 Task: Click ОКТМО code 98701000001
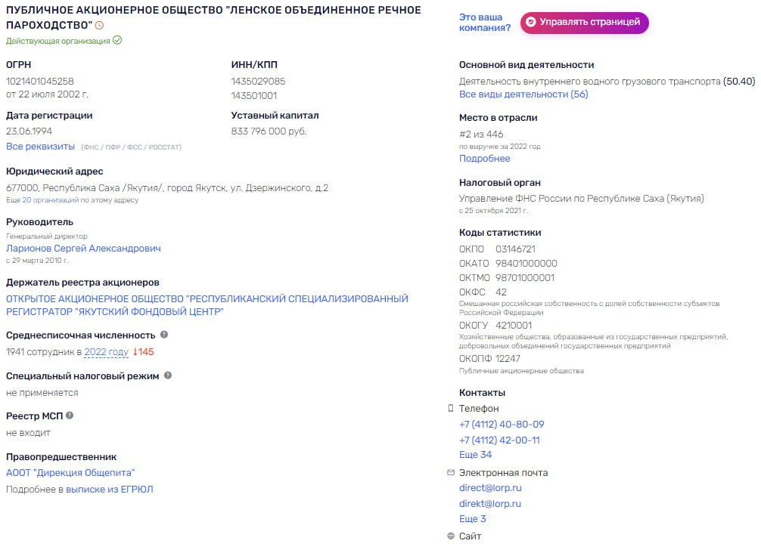(525, 278)
